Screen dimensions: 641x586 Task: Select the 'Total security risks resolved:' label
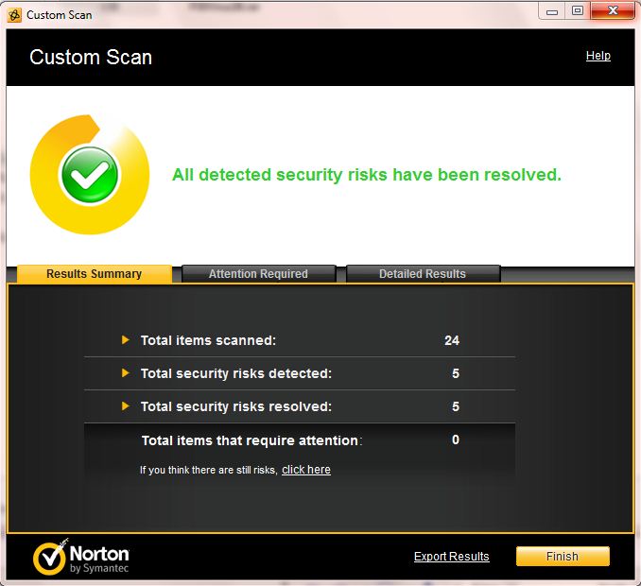point(236,406)
